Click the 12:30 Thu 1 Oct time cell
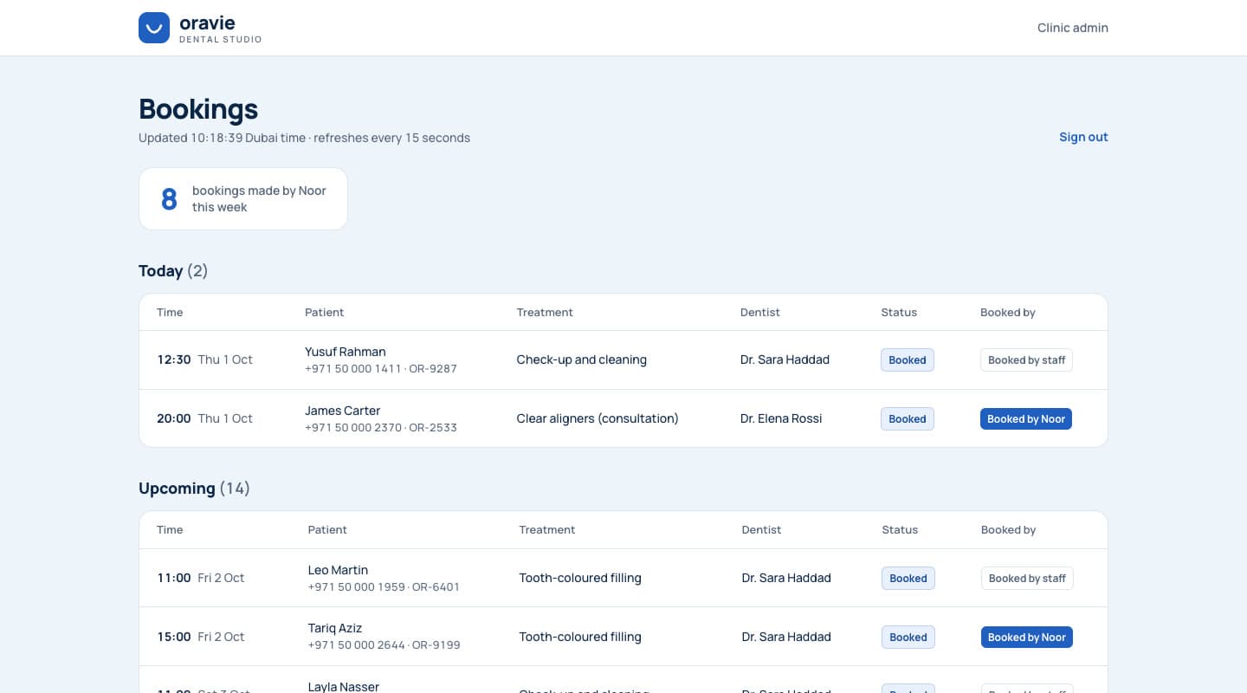 tap(204, 359)
